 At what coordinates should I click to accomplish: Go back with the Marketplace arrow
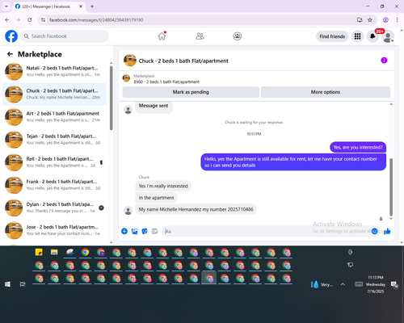point(10,54)
